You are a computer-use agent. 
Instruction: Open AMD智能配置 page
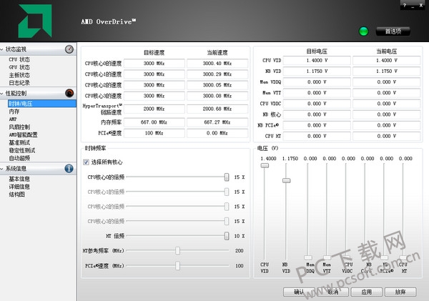24,135
